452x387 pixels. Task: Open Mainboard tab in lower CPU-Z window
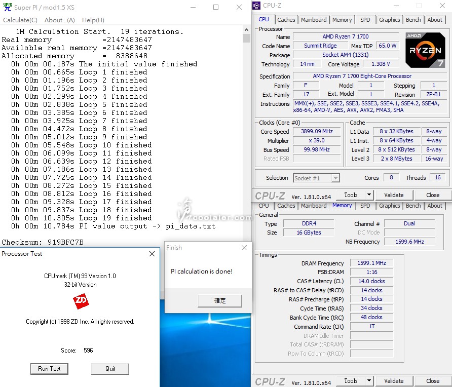(x=314, y=206)
